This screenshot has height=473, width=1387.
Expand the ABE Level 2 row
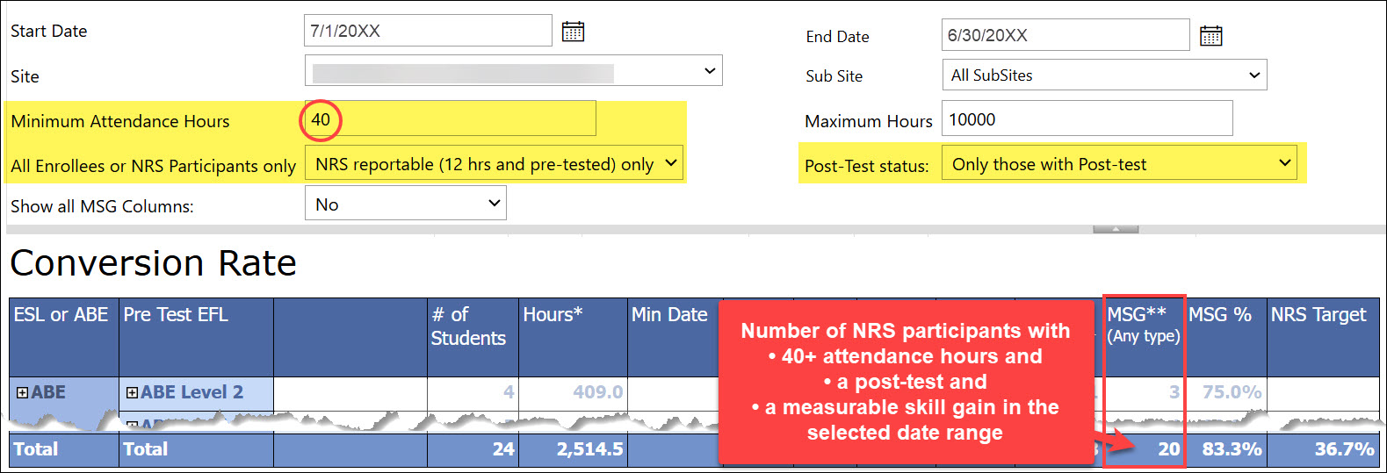[132, 393]
